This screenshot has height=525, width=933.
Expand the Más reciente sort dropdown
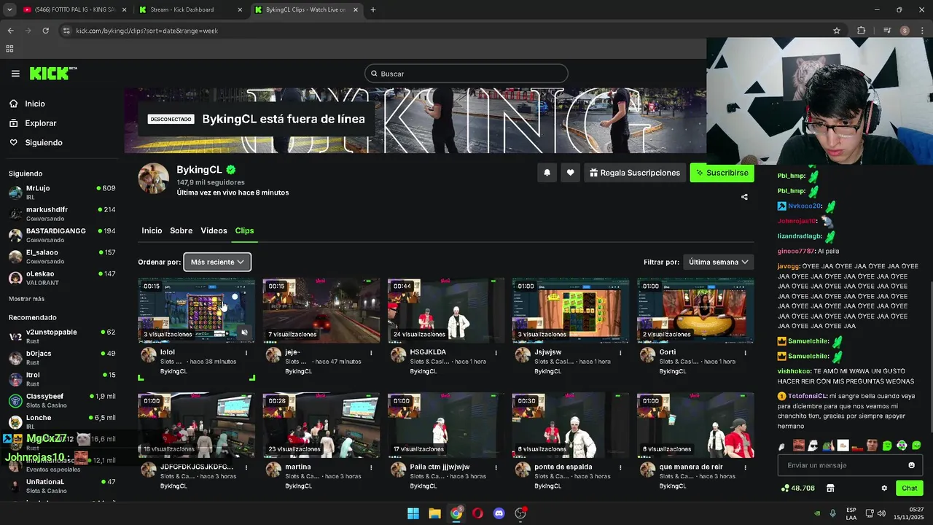[217, 262]
